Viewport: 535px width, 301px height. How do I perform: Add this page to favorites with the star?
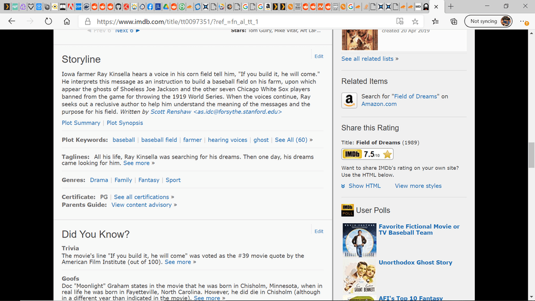tap(415, 22)
